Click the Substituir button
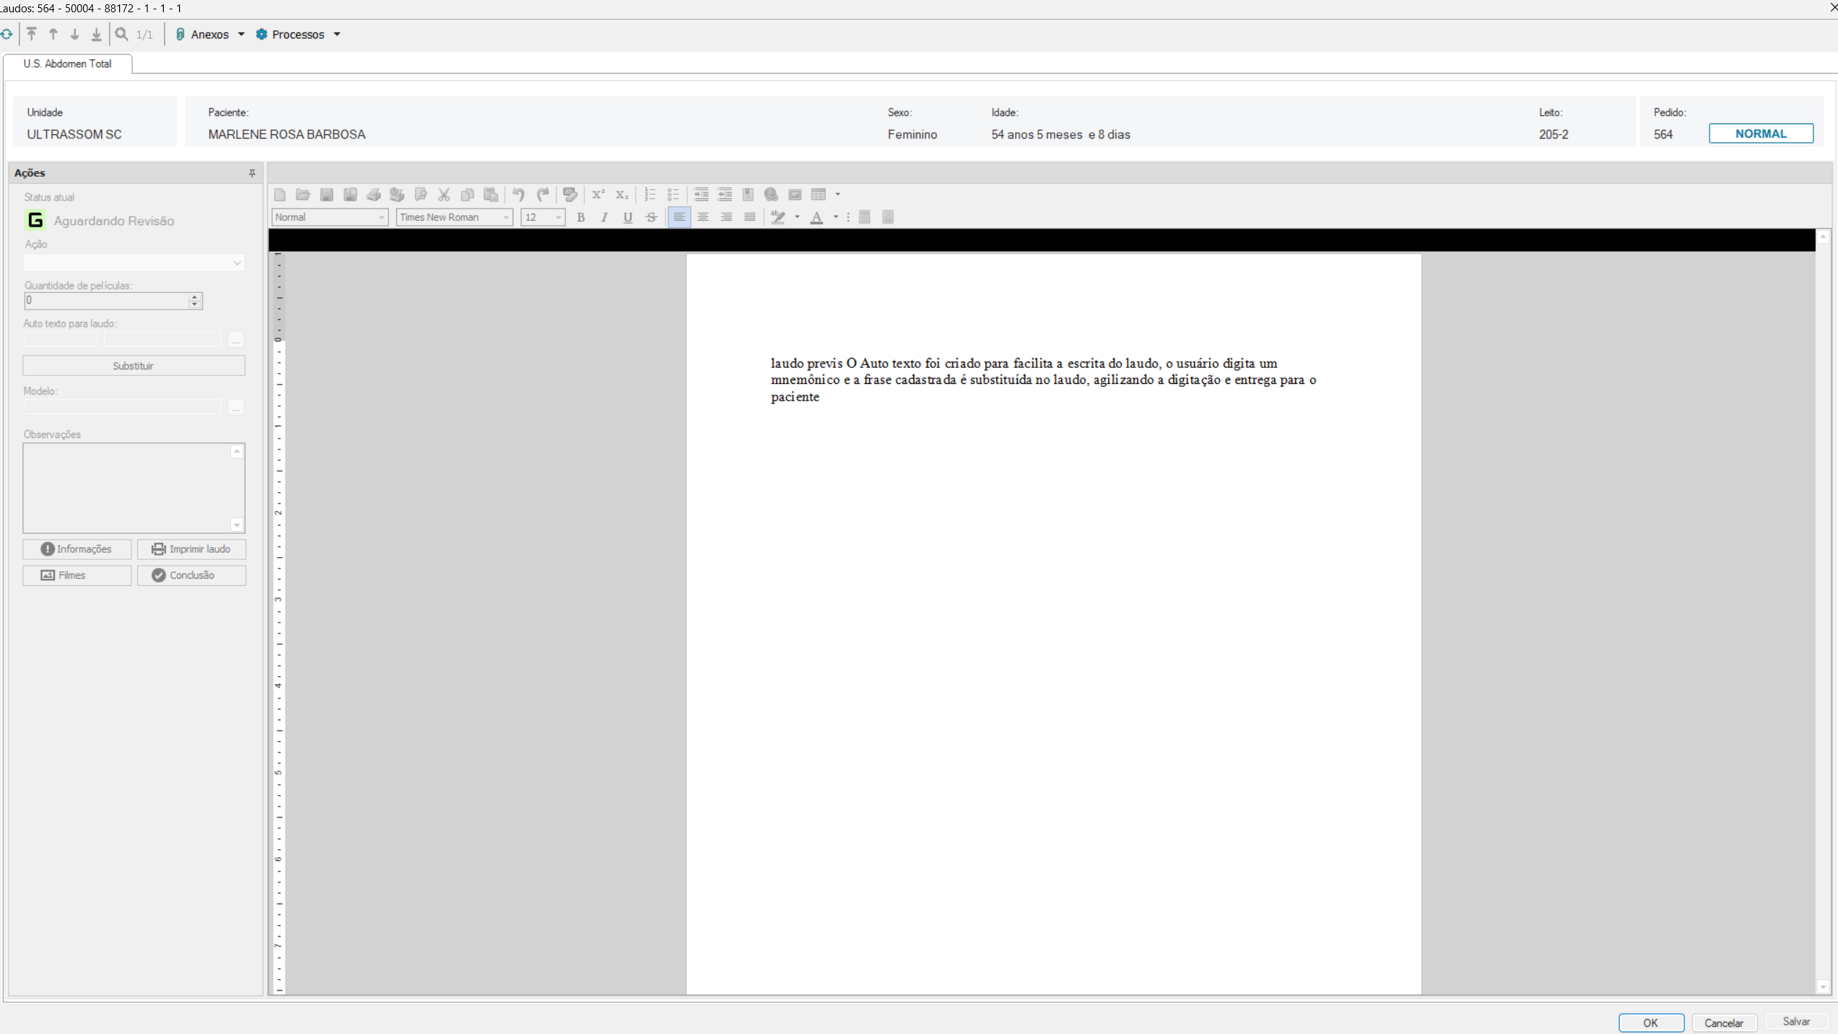 [134, 366]
